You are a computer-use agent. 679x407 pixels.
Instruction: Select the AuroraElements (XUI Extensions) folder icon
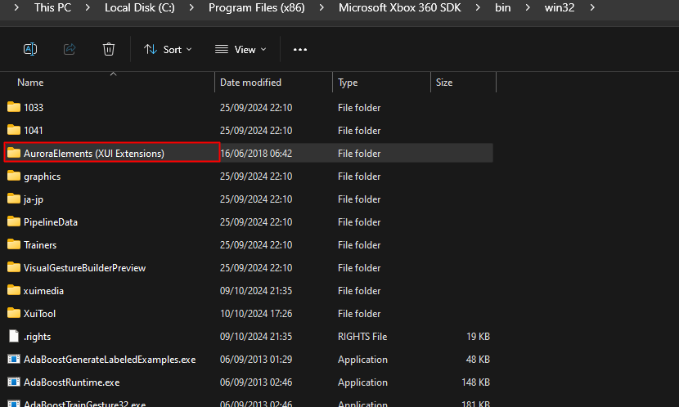point(14,153)
